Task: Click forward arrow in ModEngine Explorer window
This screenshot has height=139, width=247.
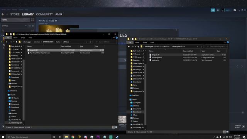Action: pyautogui.click(x=132, y=46)
